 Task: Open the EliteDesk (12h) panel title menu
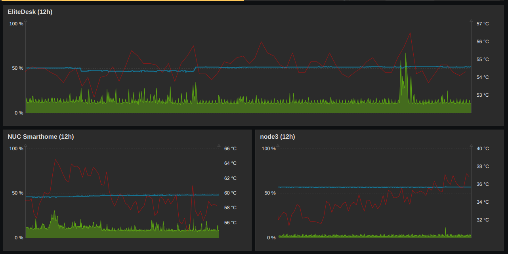click(30, 12)
